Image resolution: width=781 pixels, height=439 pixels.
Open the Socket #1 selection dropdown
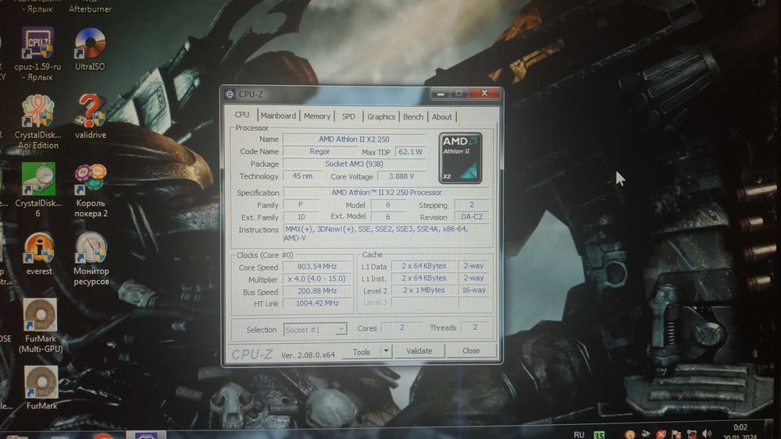pos(316,329)
